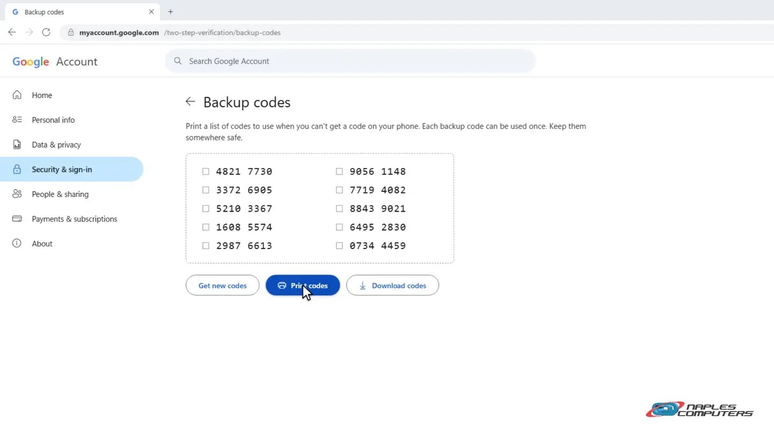This screenshot has width=774, height=435.
Task: Open Data & privacy section
Action: (x=72, y=144)
